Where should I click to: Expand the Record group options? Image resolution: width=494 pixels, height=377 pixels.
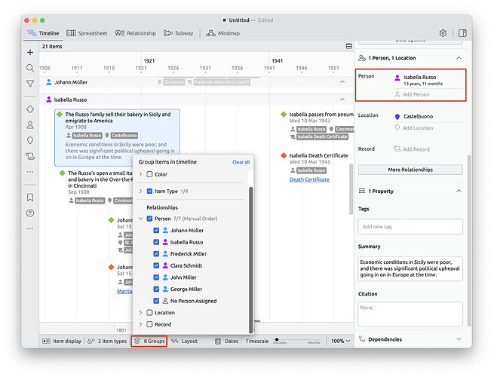point(140,324)
